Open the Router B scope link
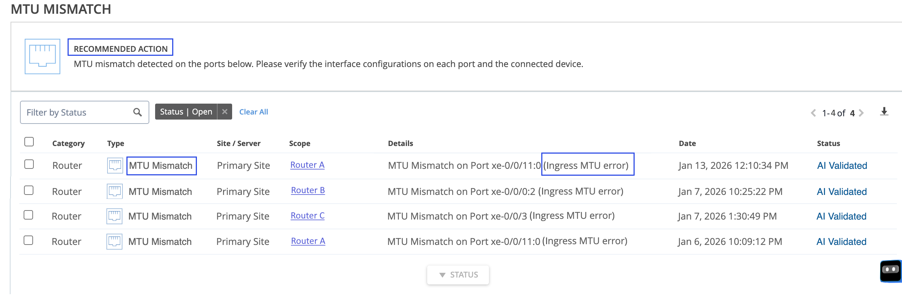The height and width of the screenshot is (296, 902). [x=307, y=190]
